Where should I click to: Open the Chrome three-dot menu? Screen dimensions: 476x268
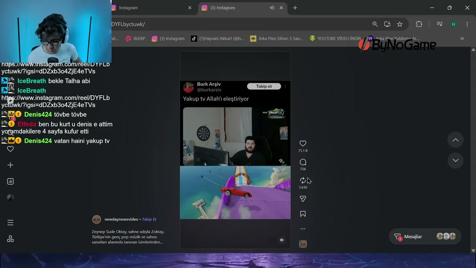[x=467, y=24]
